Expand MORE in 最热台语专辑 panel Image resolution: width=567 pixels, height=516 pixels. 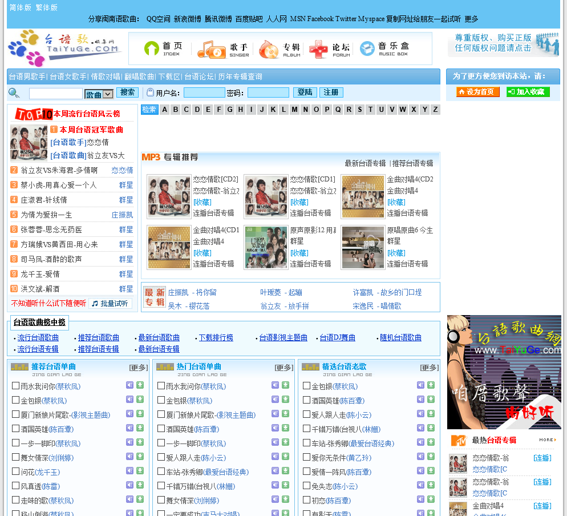point(548,440)
